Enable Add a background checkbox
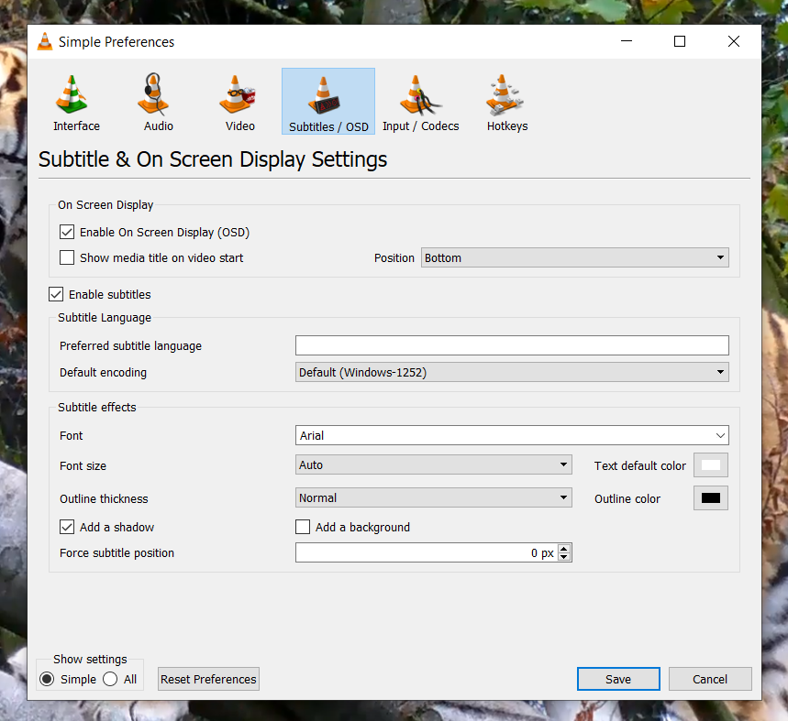The width and height of the screenshot is (788, 721). click(x=303, y=527)
